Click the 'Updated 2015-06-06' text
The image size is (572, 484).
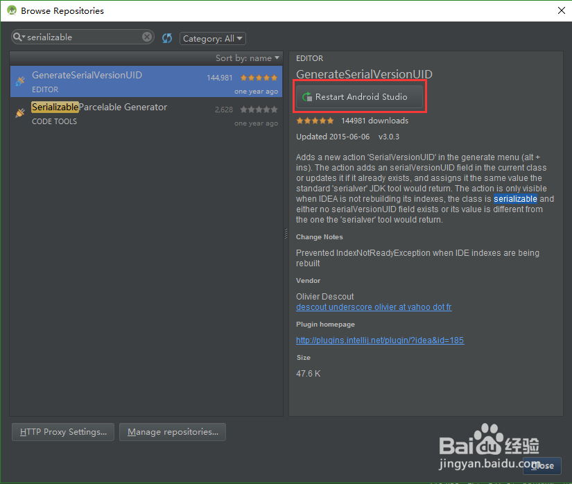tap(333, 137)
